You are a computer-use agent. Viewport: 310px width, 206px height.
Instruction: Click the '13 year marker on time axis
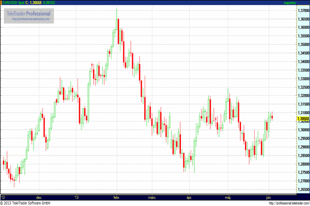[x=77, y=196]
